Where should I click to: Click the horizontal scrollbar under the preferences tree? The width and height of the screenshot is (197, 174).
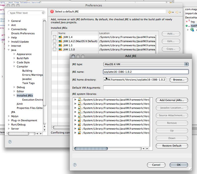[x=18, y=134]
